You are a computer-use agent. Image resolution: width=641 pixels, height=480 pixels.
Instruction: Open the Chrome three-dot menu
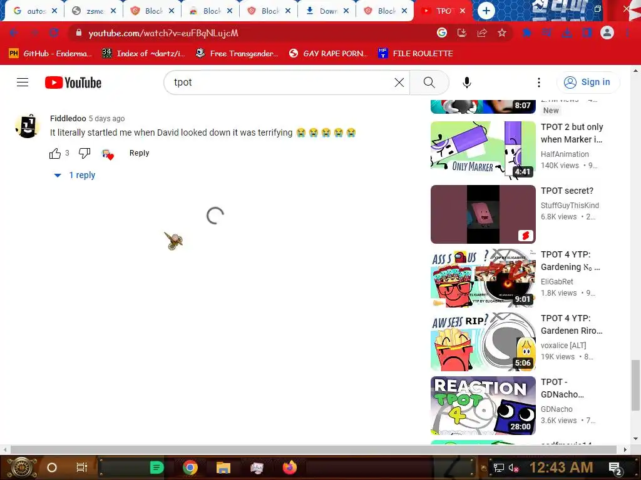pyautogui.click(x=627, y=33)
